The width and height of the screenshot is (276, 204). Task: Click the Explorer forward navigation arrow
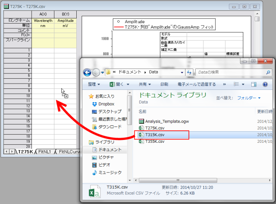(x=96, y=72)
